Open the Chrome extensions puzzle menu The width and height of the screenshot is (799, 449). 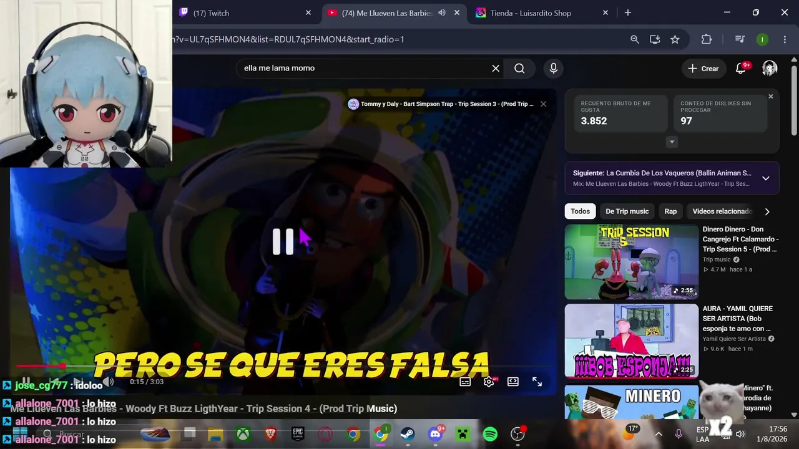pyautogui.click(x=707, y=39)
